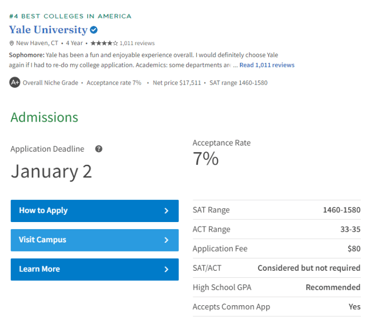Click the #4 Best Colleges in America text

coord(70,16)
